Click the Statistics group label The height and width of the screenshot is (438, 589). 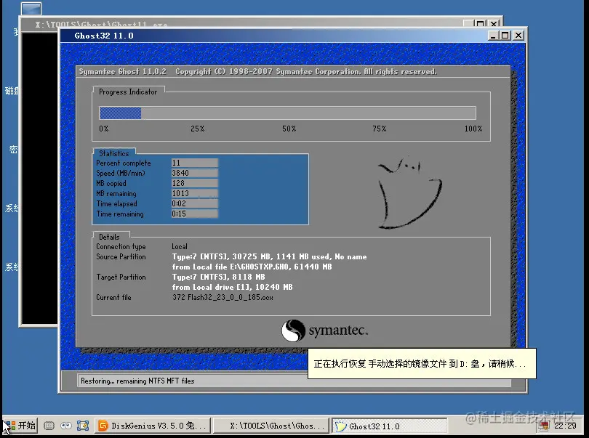114,153
